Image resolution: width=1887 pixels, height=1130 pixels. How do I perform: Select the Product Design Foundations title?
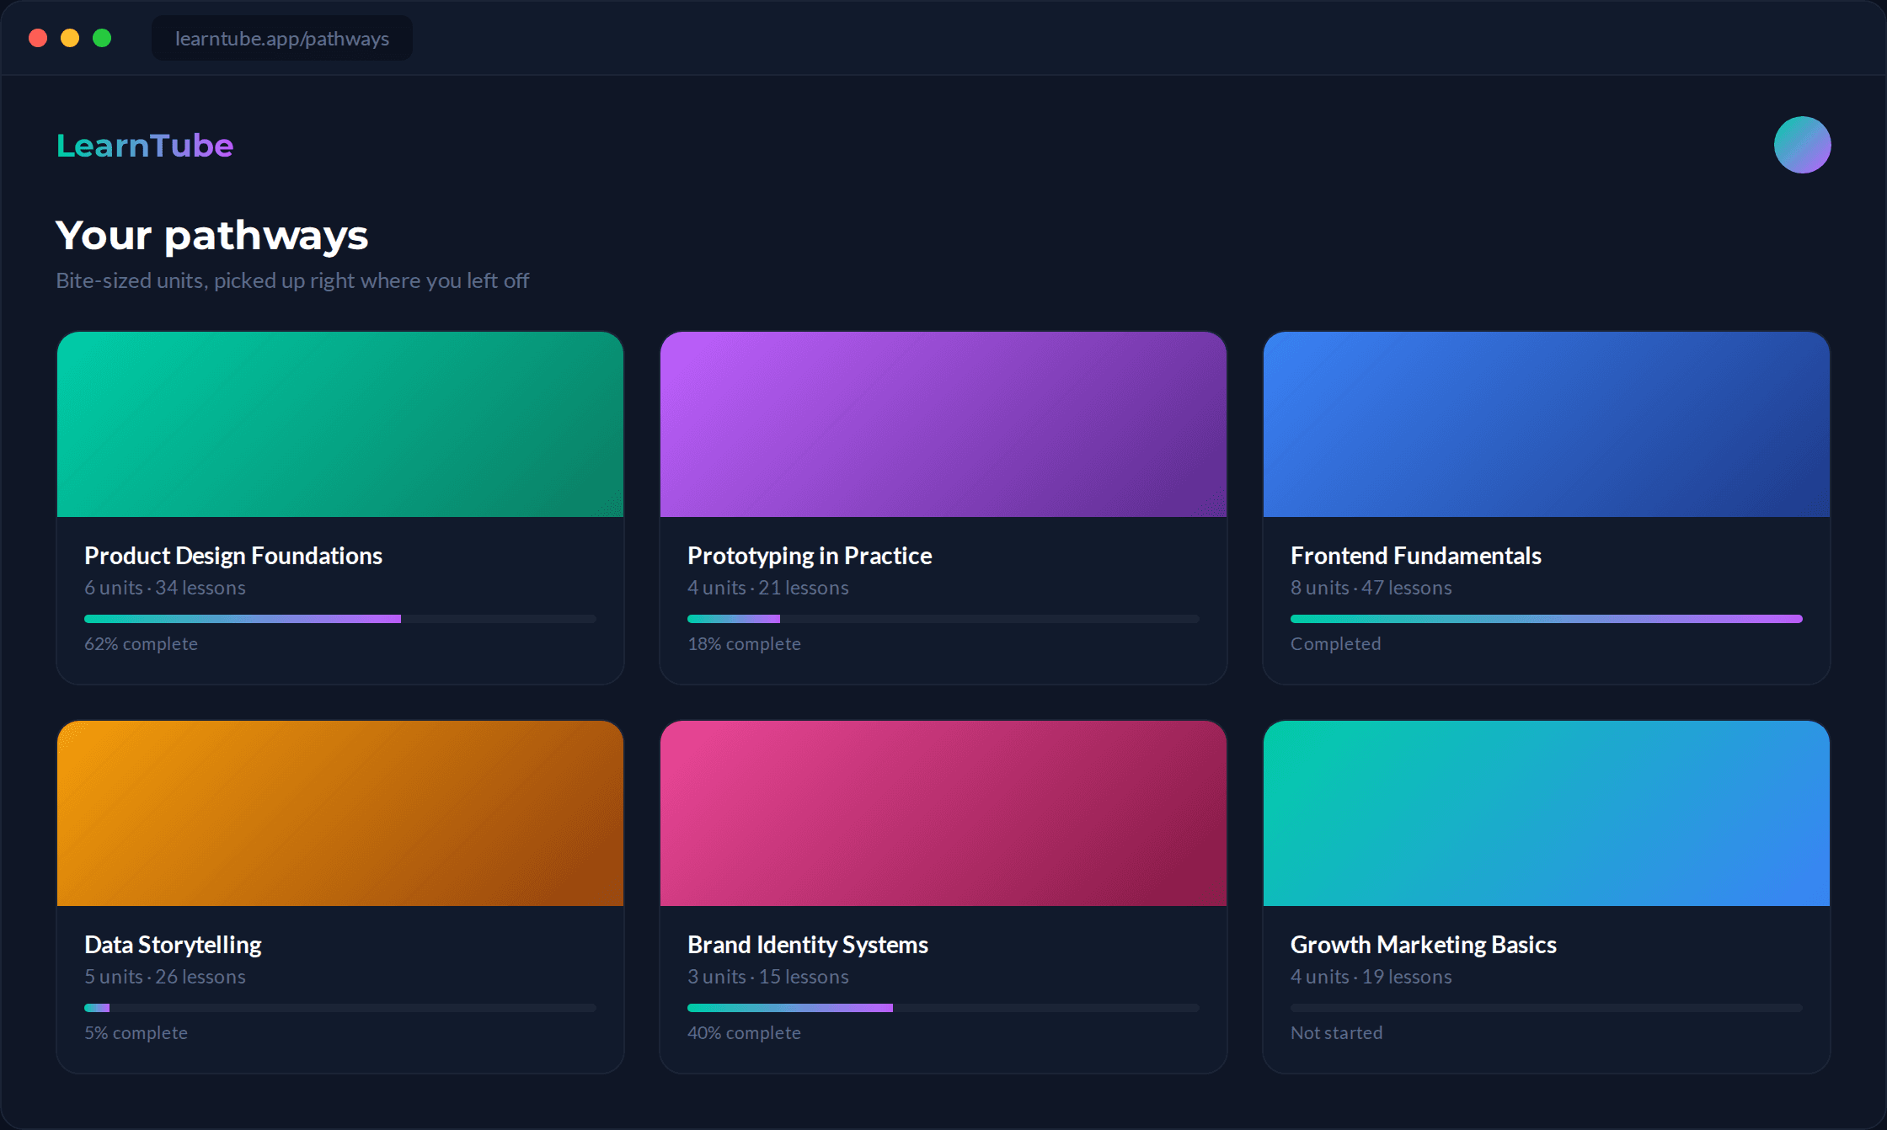tap(233, 556)
